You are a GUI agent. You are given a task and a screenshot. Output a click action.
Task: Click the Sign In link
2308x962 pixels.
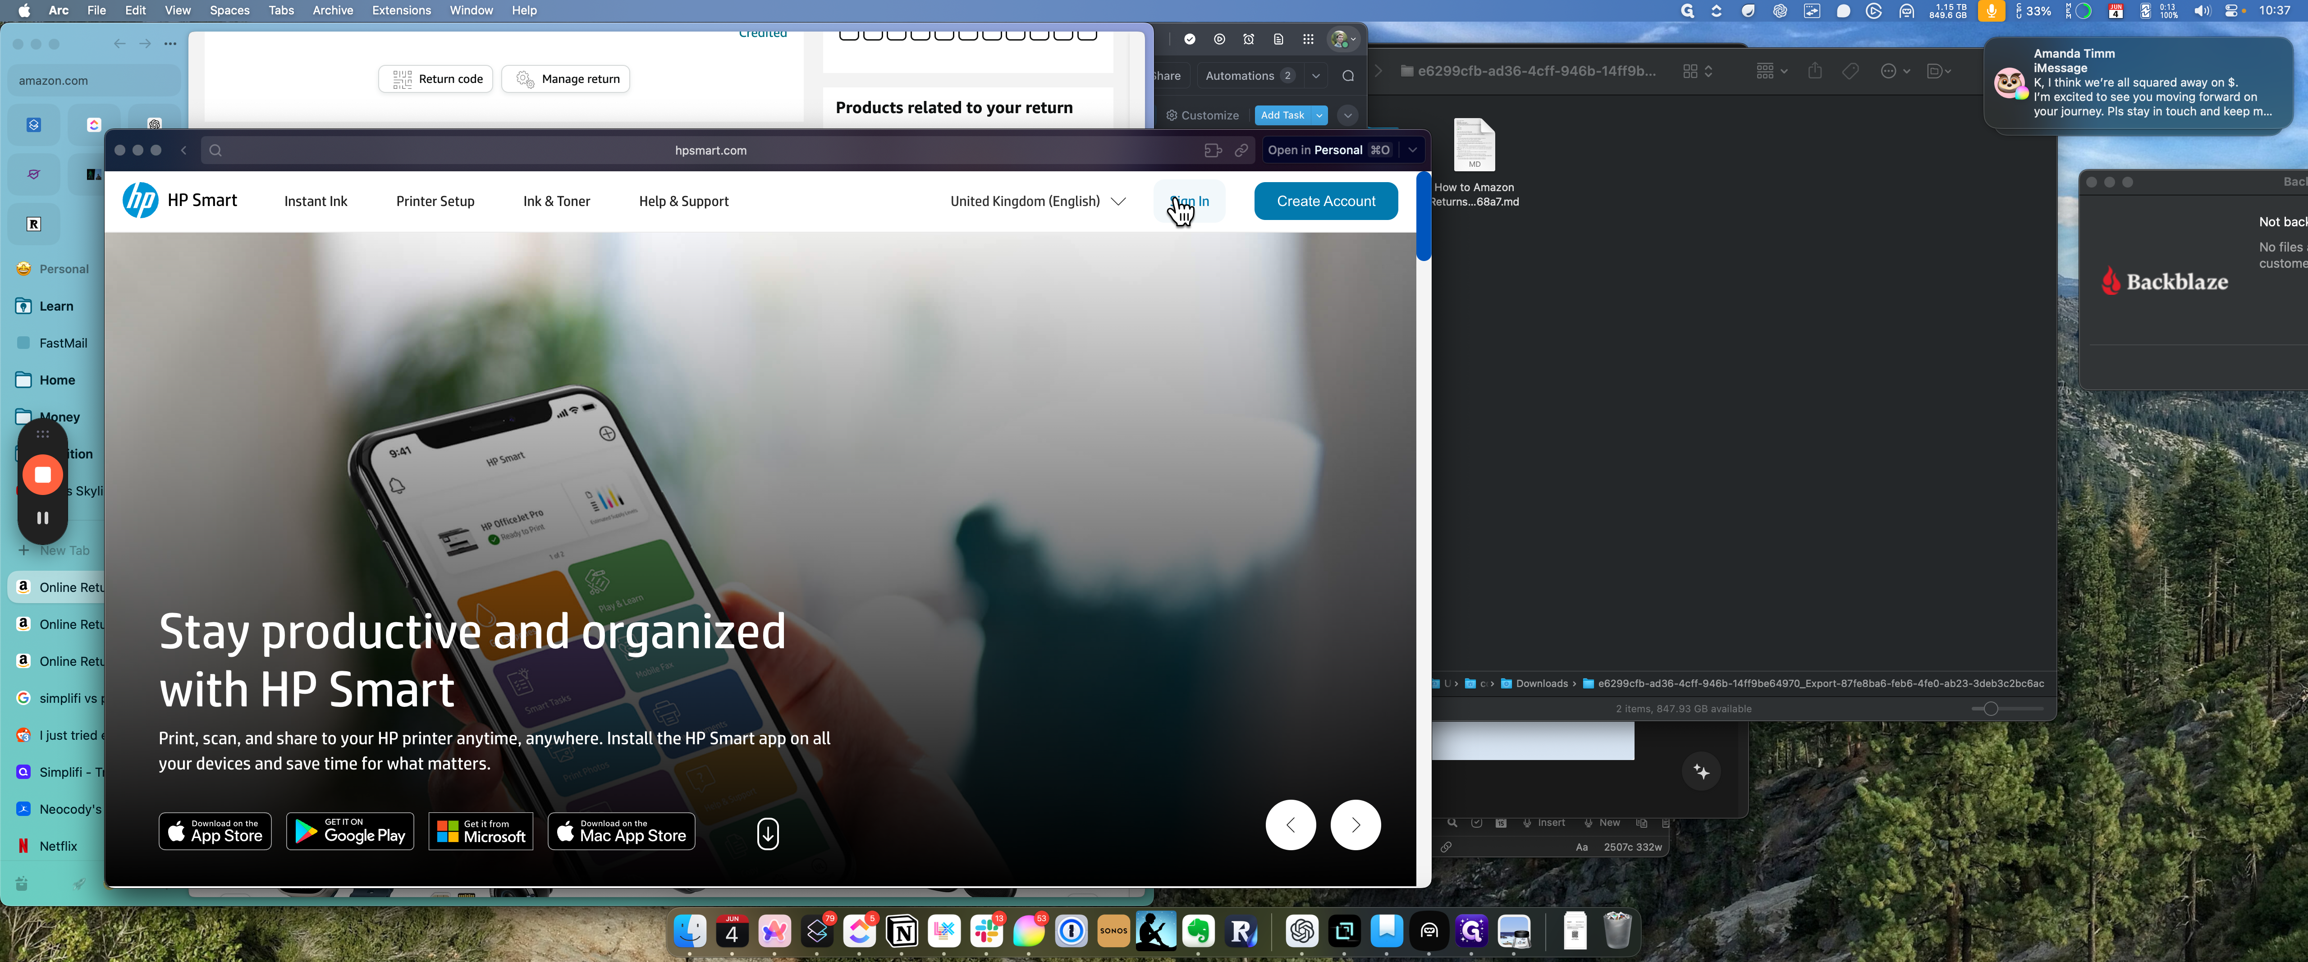click(x=1190, y=202)
